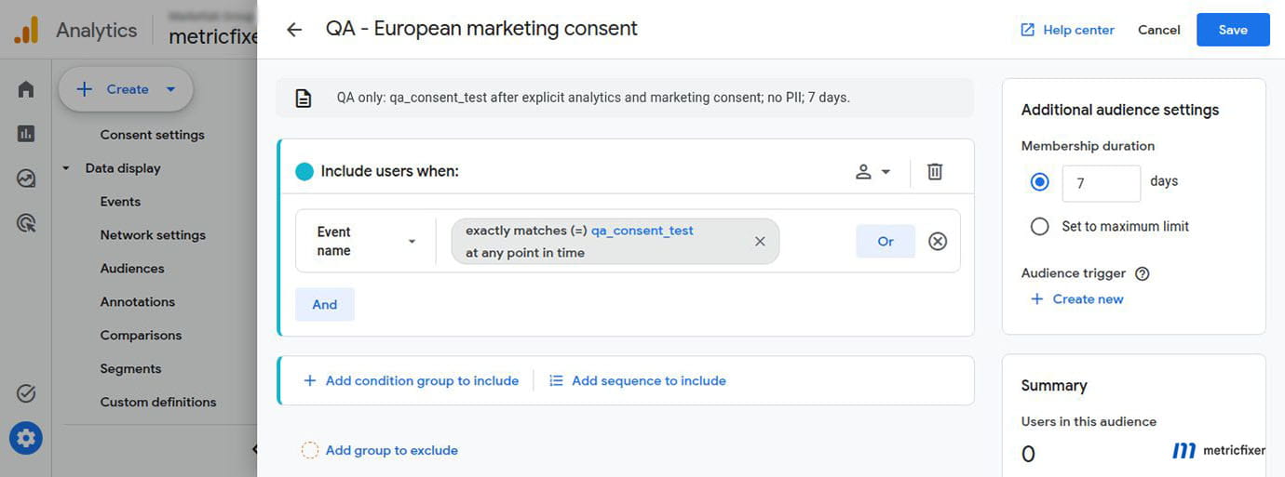Open Annotations in sidebar
This screenshot has width=1285, height=477.
pos(137,302)
